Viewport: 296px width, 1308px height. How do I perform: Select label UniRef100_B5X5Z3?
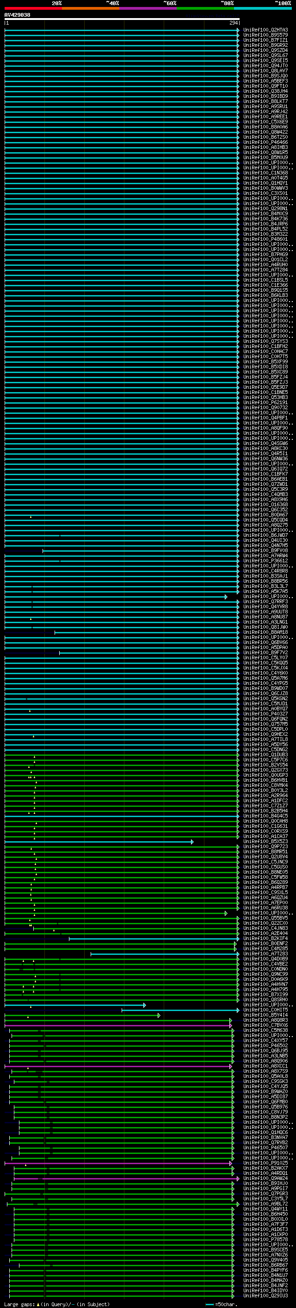[x=265, y=841]
